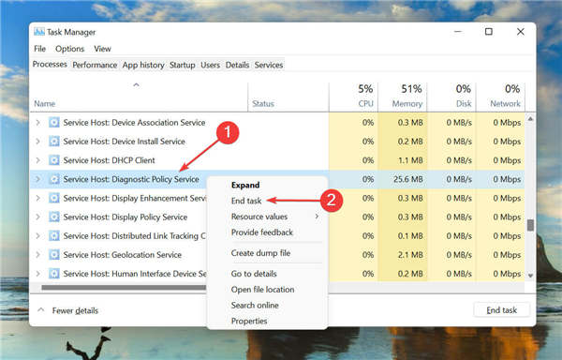Switch to the Startup tab

(182, 65)
